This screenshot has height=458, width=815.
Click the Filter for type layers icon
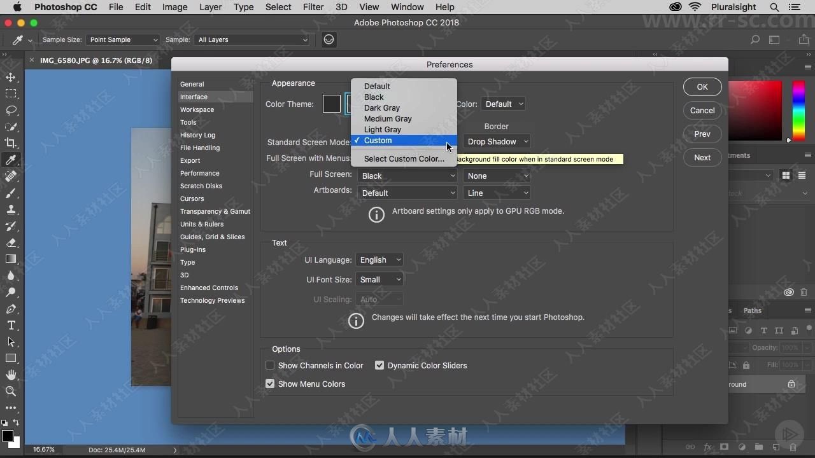764,331
